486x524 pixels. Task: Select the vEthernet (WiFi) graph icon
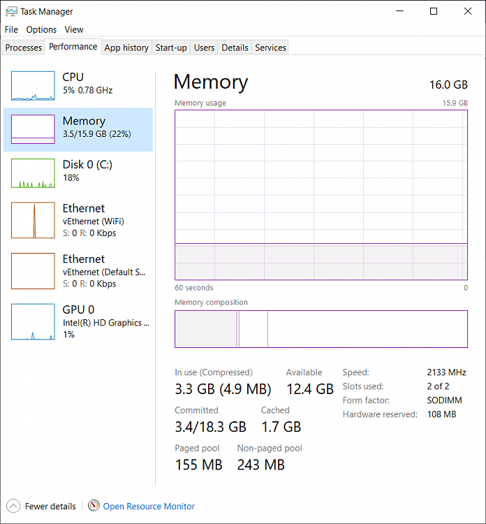coord(33,220)
